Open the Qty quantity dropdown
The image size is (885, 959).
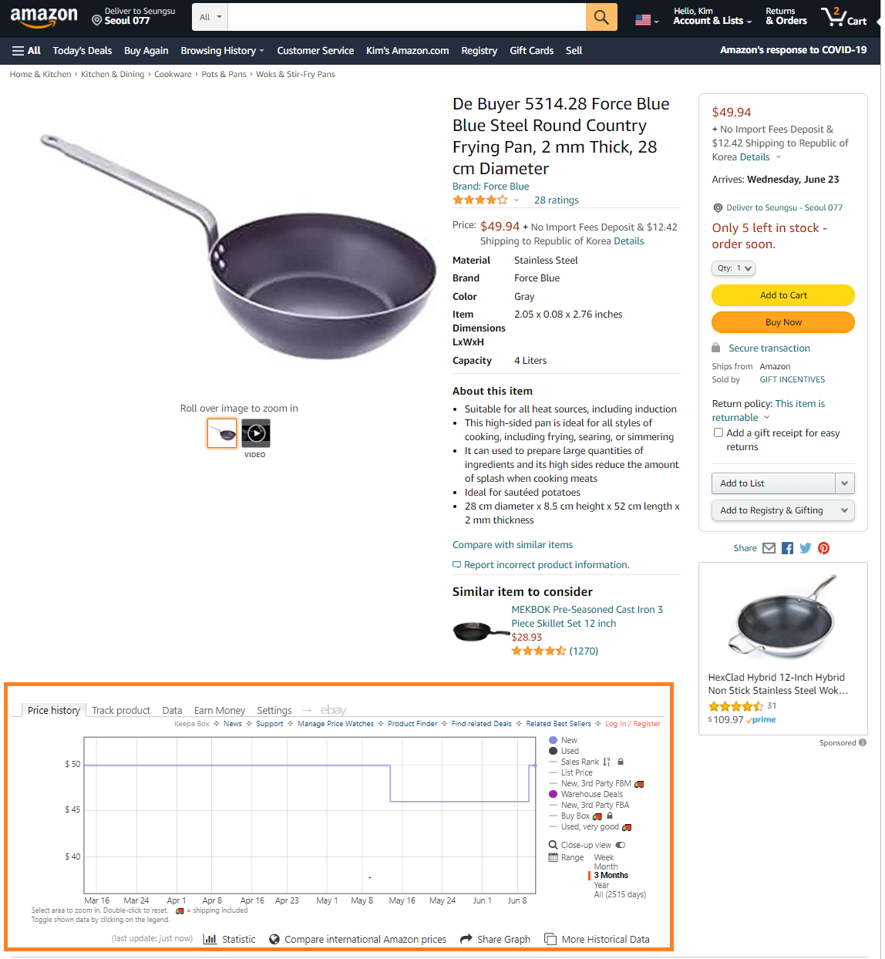(x=733, y=268)
